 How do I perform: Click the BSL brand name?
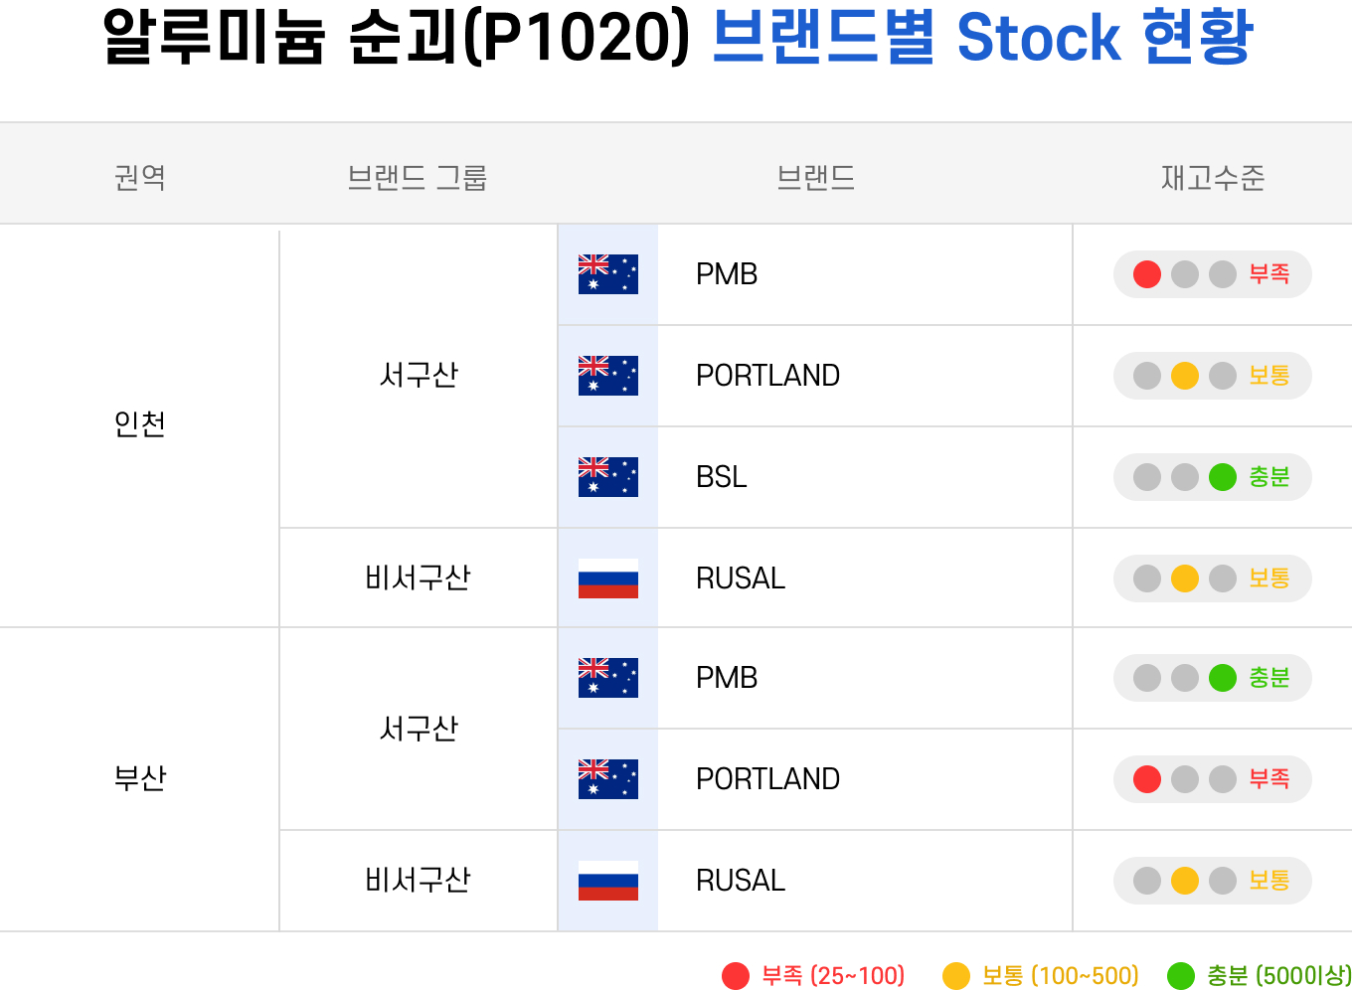(722, 477)
